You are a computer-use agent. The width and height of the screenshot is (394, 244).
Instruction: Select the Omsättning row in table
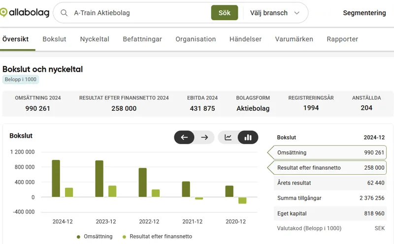330,152
